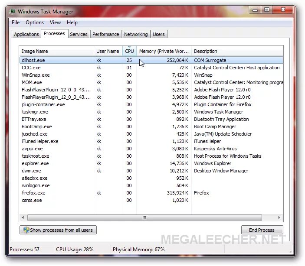This screenshot has width=305, height=266.
Task: Open the File menu
Action: [16, 23]
